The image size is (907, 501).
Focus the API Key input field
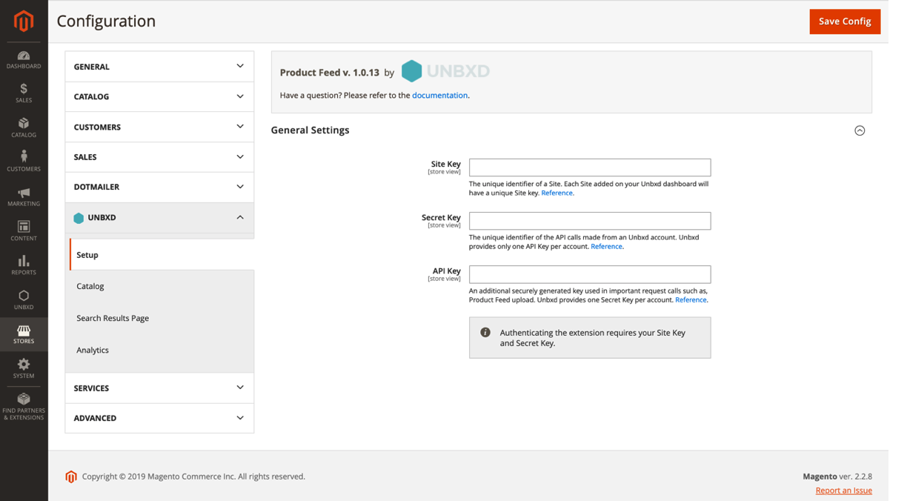pyautogui.click(x=590, y=274)
